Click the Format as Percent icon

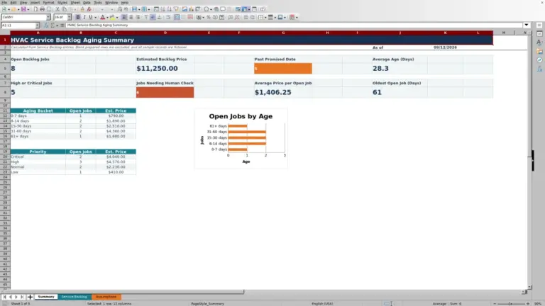pos(209,17)
